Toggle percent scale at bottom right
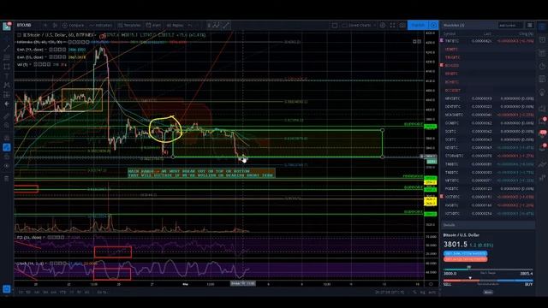Screen dimensions: 548x308 point(414,293)
